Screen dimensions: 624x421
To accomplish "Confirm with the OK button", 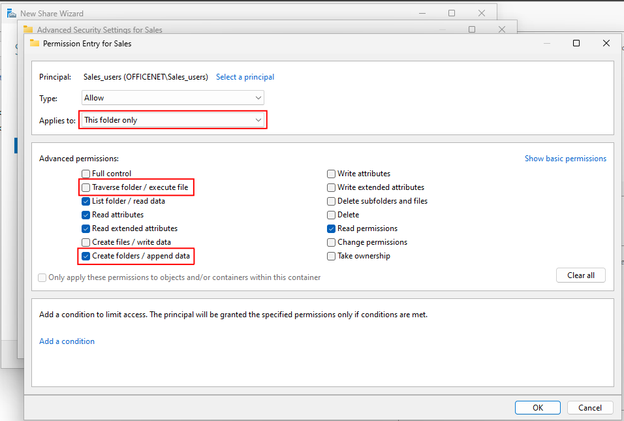I will pyautogui.click(x=538, y=407).
